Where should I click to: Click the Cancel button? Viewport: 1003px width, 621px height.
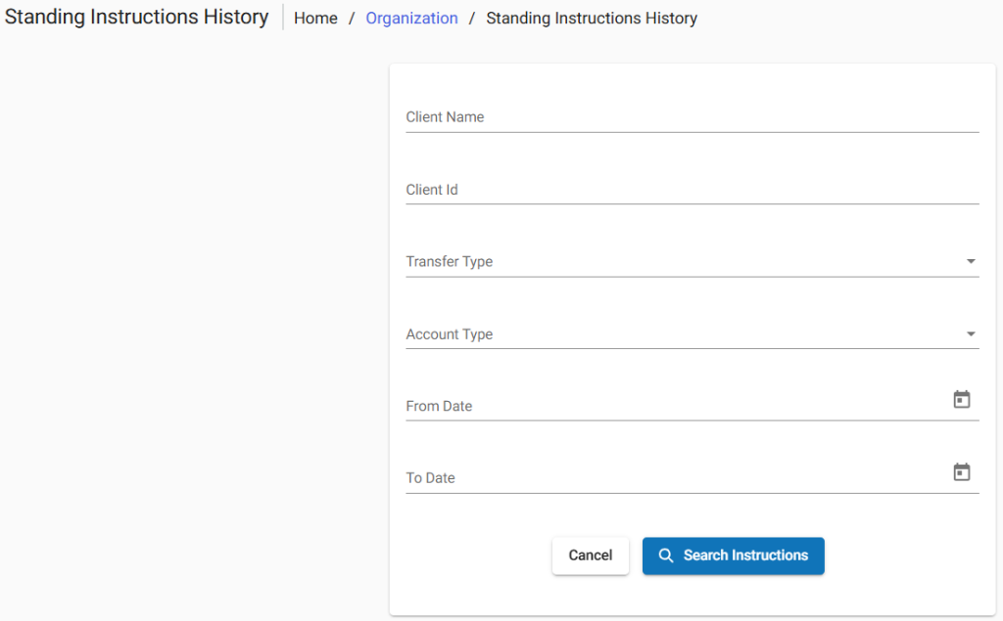(591, 555)
